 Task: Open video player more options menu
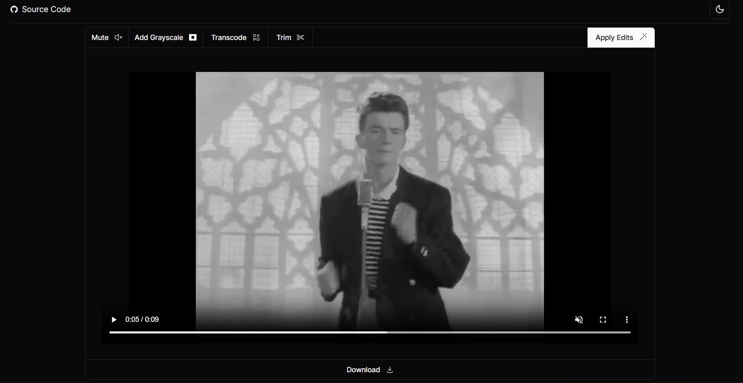[x=627, y=319]
